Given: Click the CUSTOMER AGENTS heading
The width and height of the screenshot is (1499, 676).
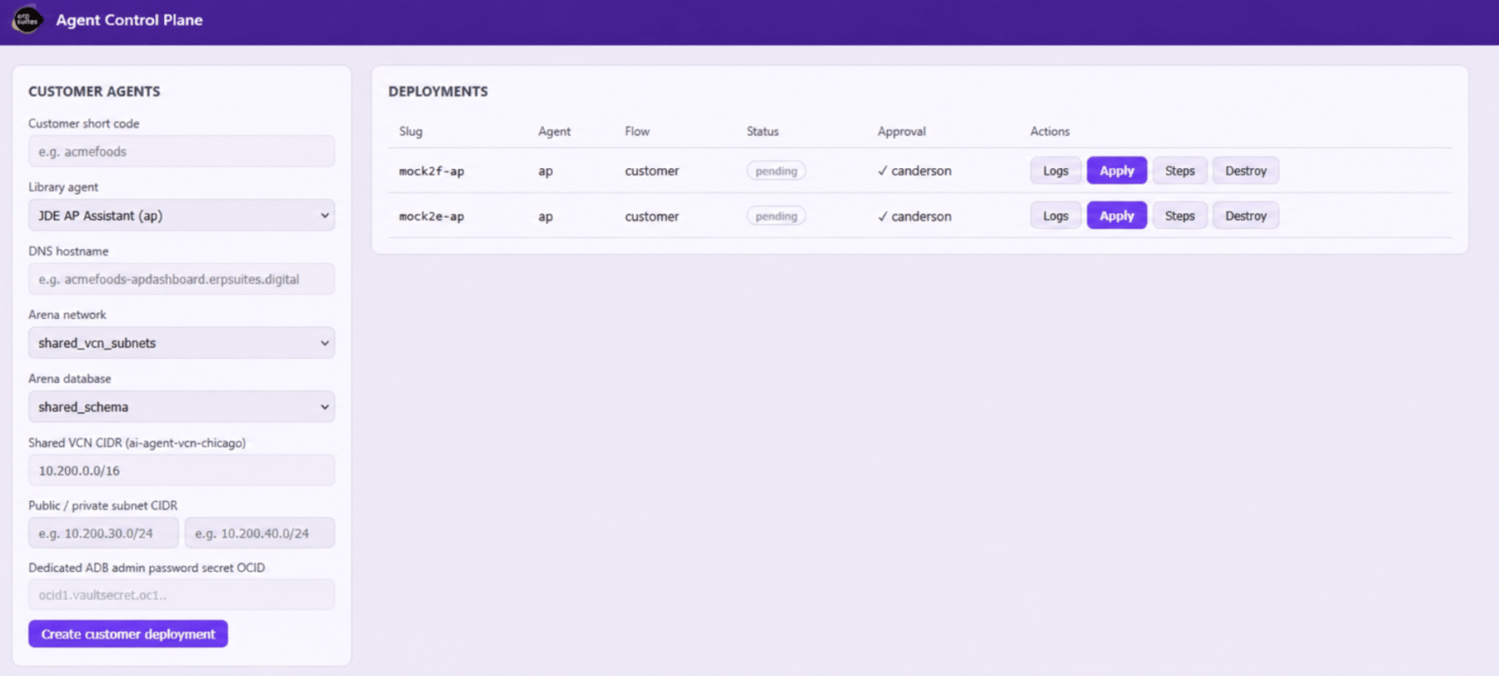Looking at the screenshot, I should (94, 92).
